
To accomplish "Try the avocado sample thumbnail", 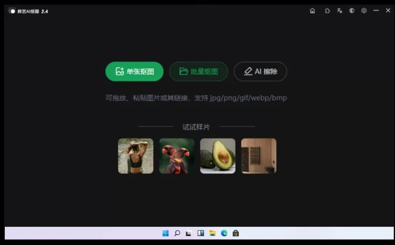I will (x=218, y=156).
